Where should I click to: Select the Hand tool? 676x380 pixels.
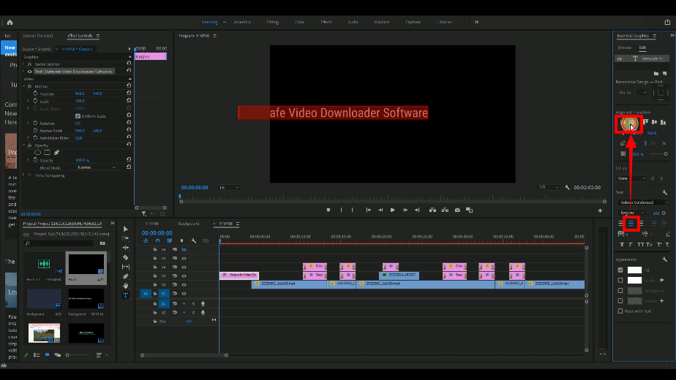[x=125, y=286]
